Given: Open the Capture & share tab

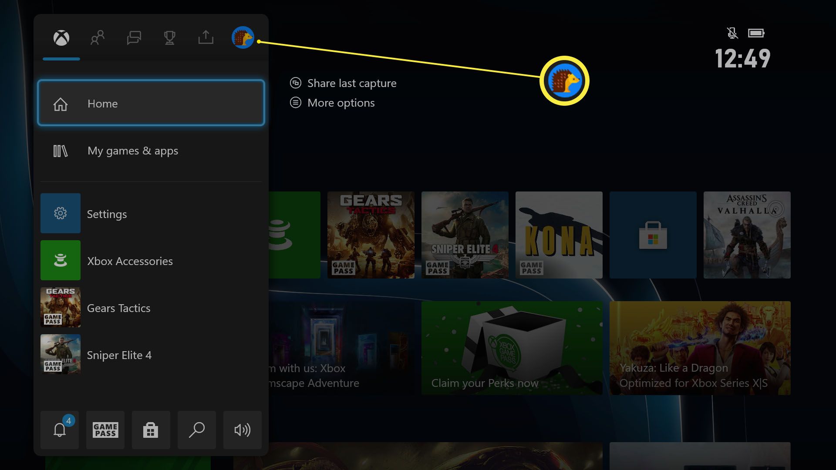Looking at the screenshot, I should [206, 37].
